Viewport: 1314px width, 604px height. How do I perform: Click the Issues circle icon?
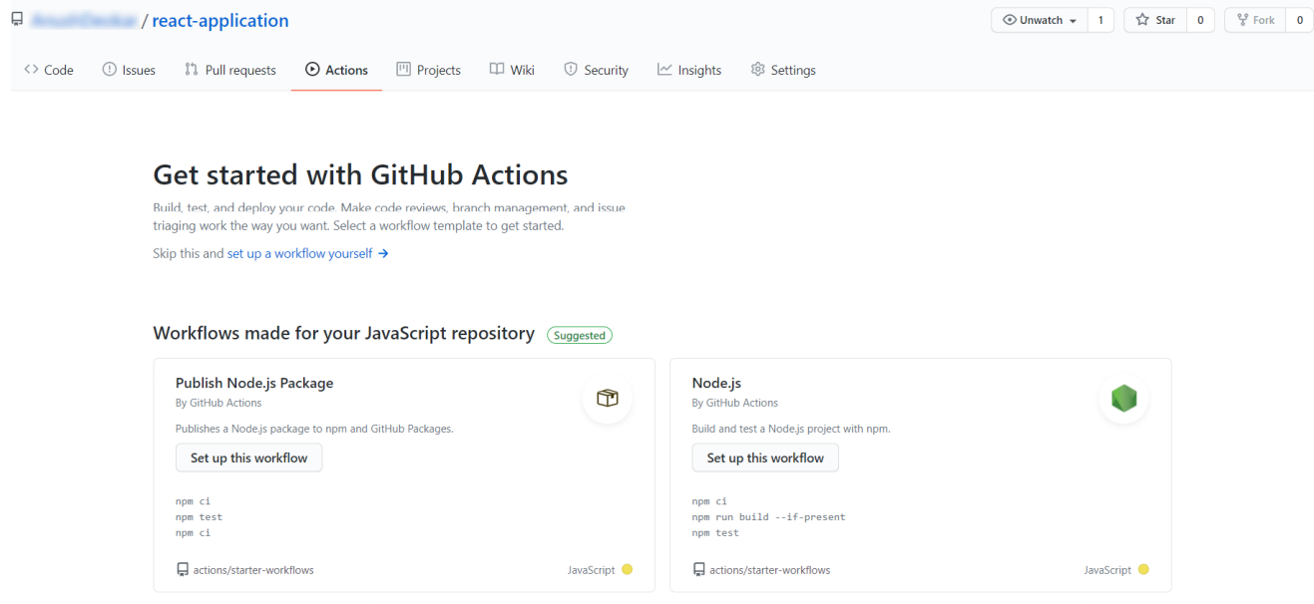[x=109, y=70]
